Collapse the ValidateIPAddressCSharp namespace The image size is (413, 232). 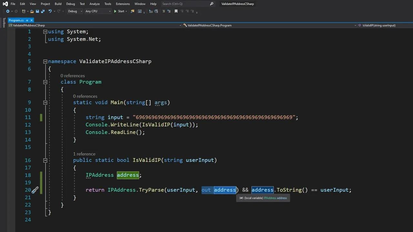[45, 61]
